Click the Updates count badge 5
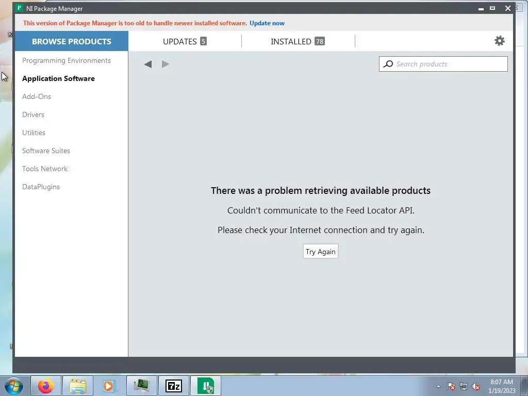Image resolution: width=528 pixels, height=396 pixels. click(203, 41)
